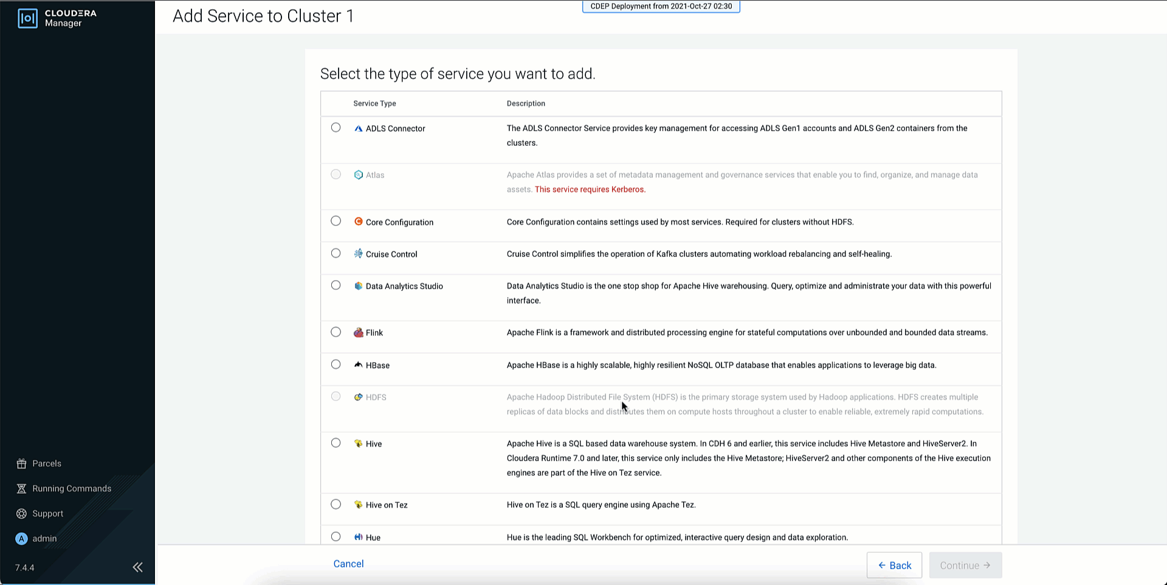
Task: Select the Hive radio button
Action: pos(336,443)
